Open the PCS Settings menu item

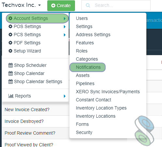(x=36, y=35)
